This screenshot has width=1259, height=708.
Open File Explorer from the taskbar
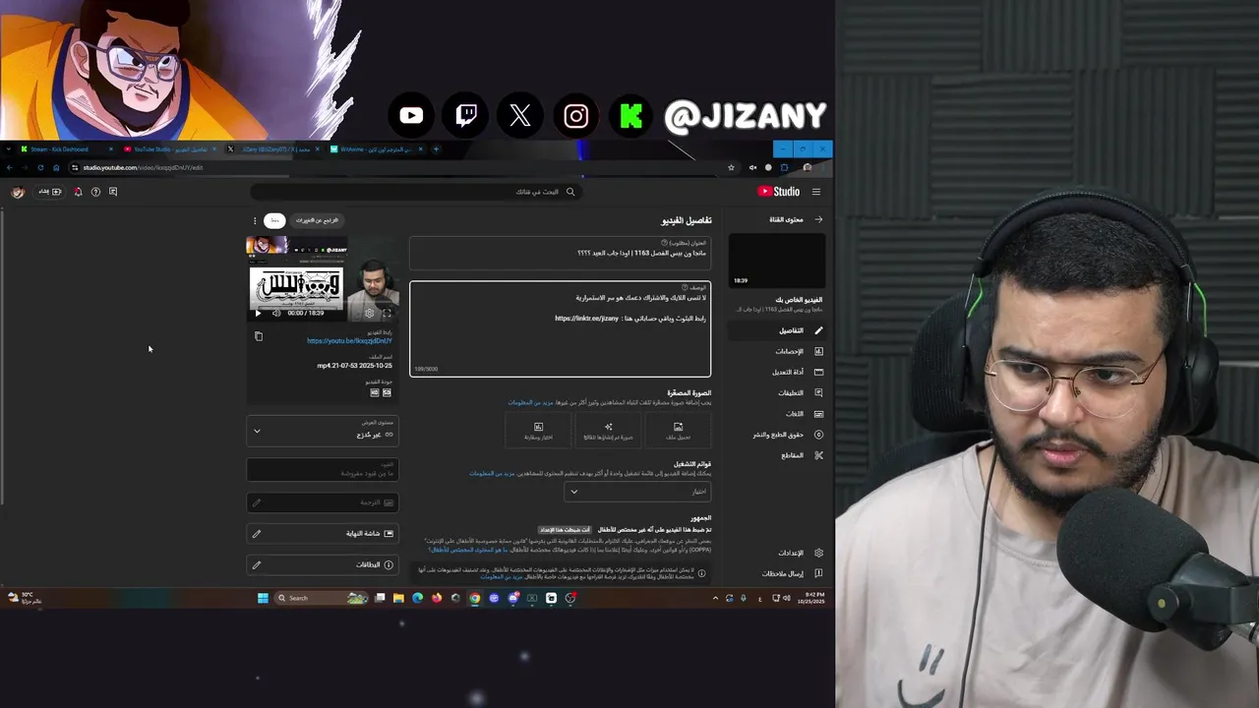[x=398, y=598]
